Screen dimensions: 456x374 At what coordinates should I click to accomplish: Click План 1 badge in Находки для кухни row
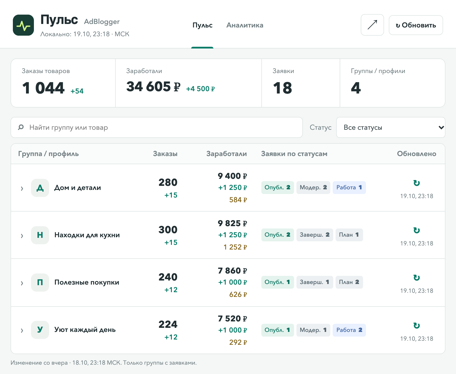[x=349, y=235]
